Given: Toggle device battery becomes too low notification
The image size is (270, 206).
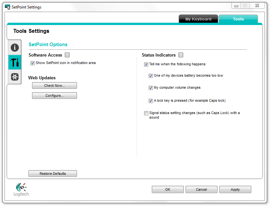Looking at the screenshot, I should click(x=151, y=76).
